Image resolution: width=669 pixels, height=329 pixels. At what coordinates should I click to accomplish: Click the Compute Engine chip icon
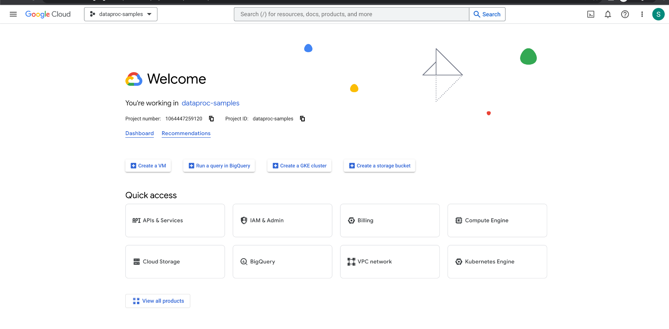point(459,220)
